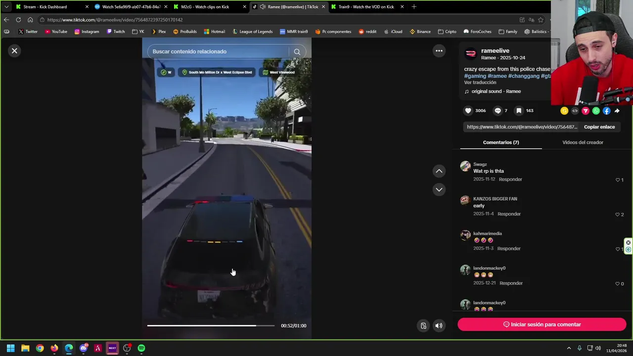Repost video with yellow repost icon

tap(564, 111)
